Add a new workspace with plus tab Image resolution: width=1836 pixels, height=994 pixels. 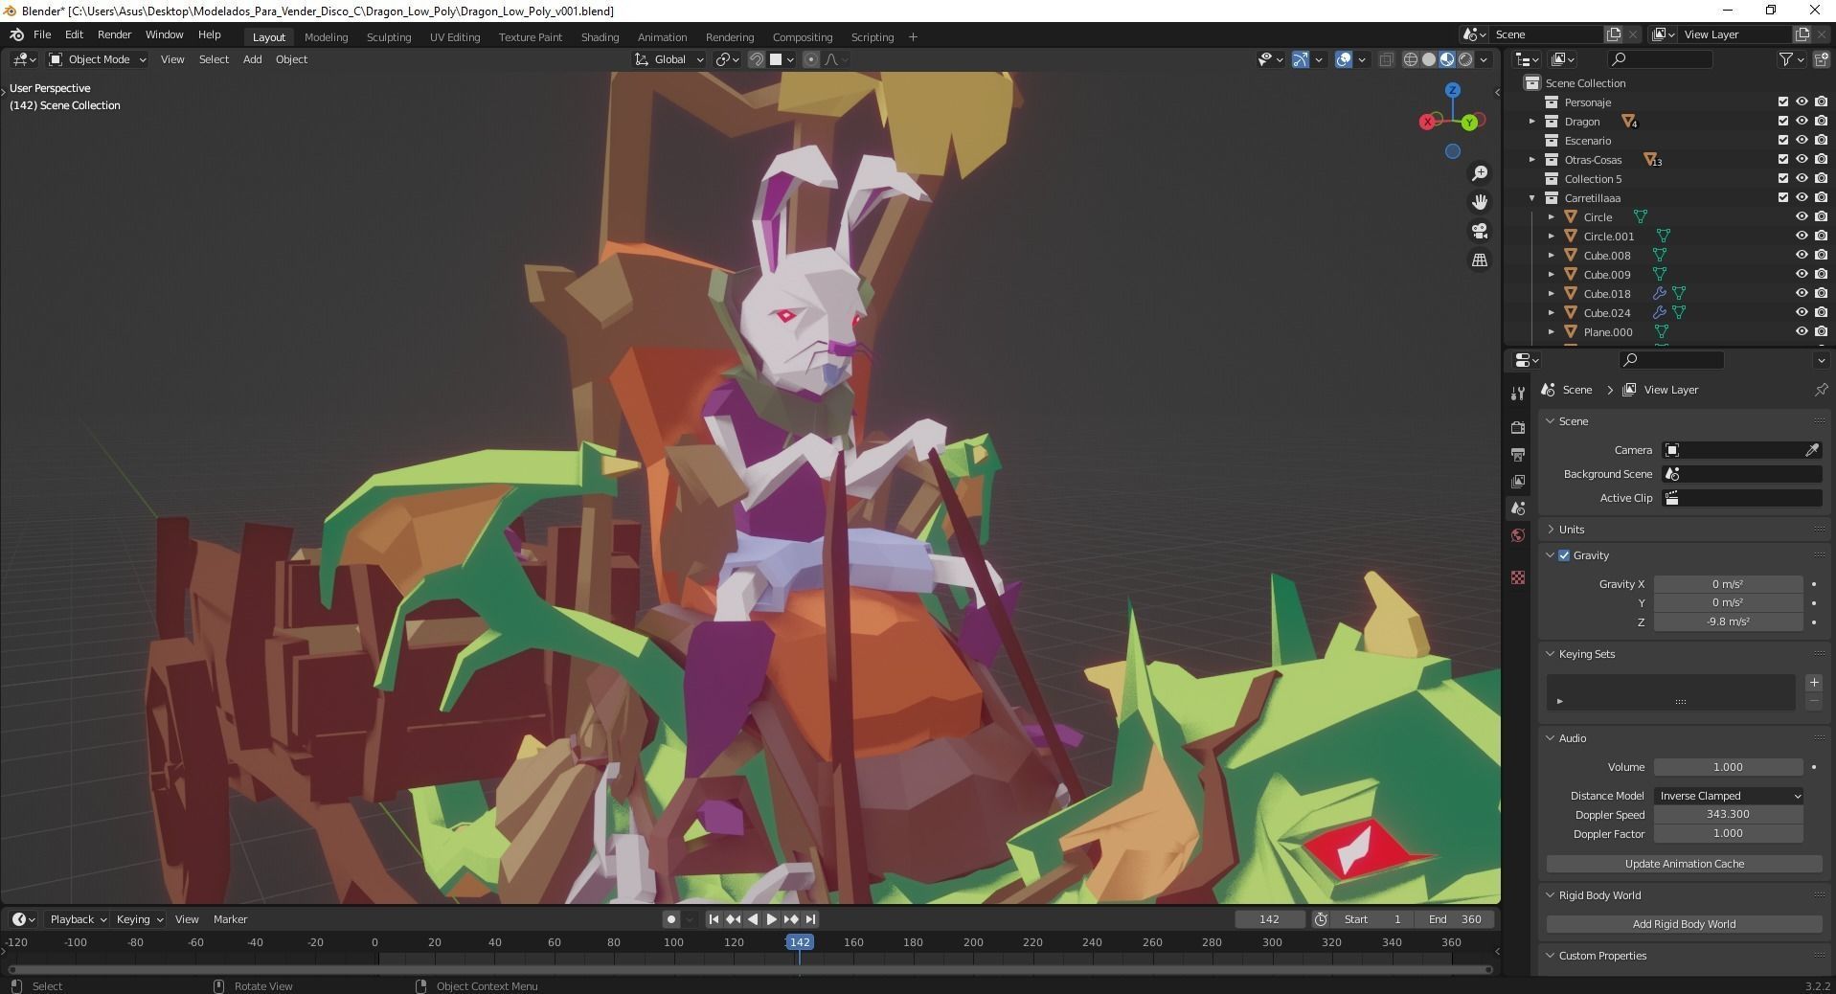(x=913, y=37)
